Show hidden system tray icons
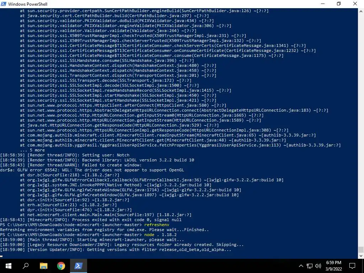 pyautogui.click(x=301, y=266)
